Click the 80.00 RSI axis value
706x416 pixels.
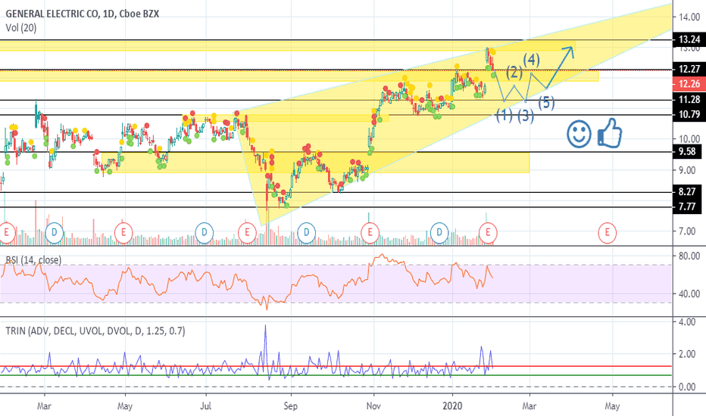pos(689,256)
